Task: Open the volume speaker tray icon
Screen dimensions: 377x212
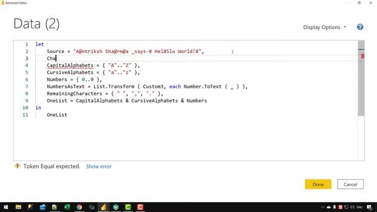Action: click(x=352, y=207)
